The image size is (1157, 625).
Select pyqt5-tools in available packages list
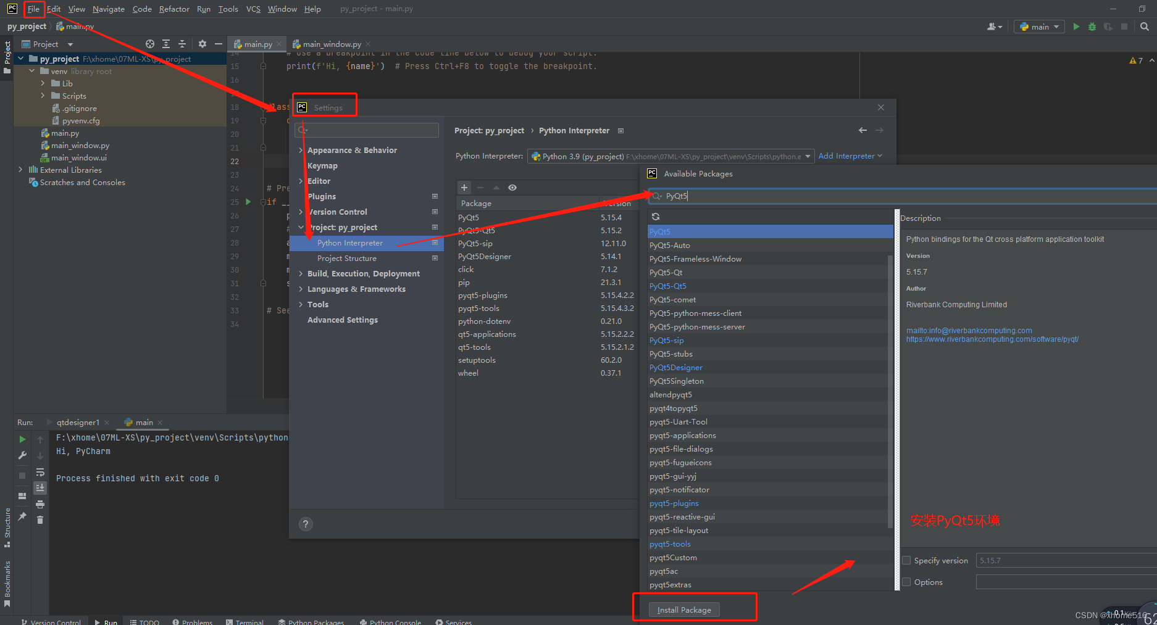coord(770,544)
